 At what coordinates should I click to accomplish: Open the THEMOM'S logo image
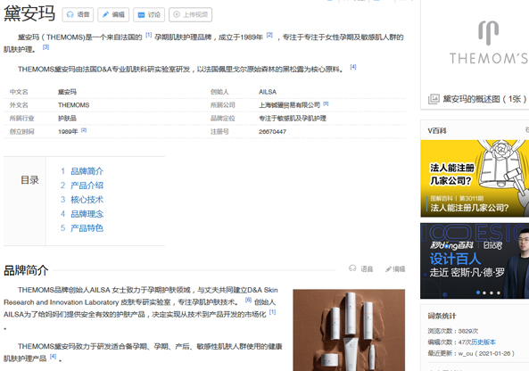[x=488, y=43]
